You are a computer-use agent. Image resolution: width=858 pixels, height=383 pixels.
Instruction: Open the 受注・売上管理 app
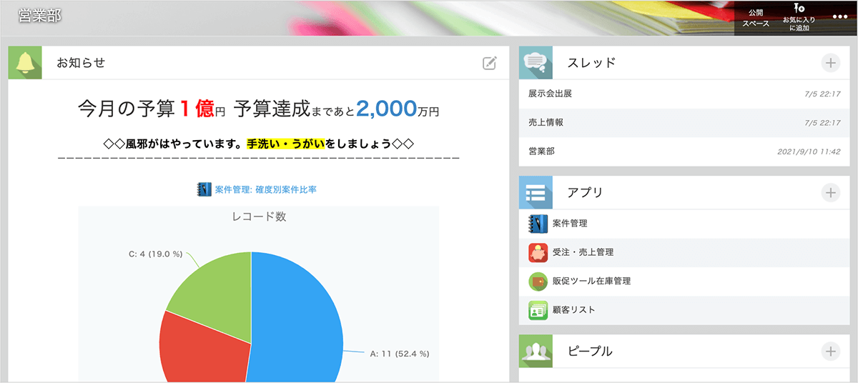point(583,252)
